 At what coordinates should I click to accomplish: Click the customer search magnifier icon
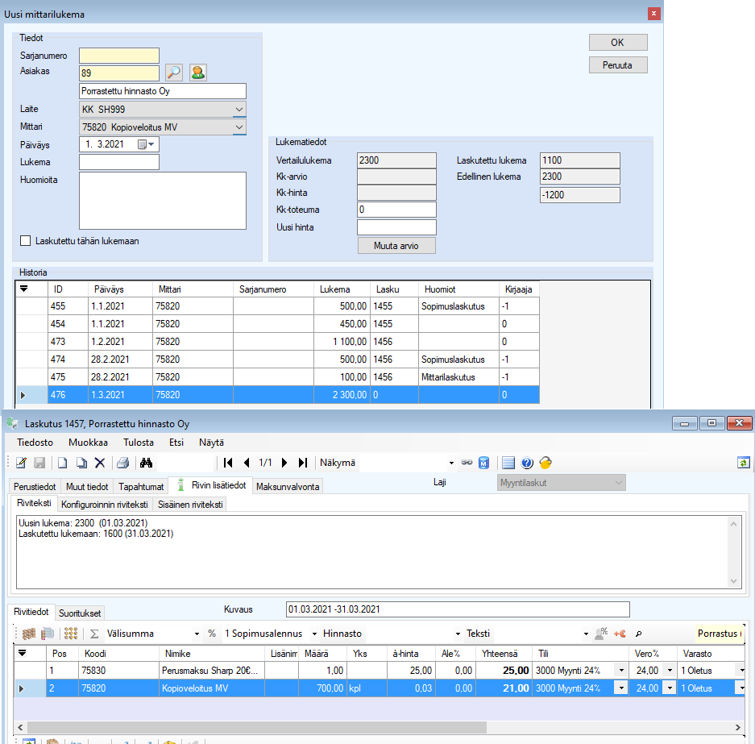point(173,73)
